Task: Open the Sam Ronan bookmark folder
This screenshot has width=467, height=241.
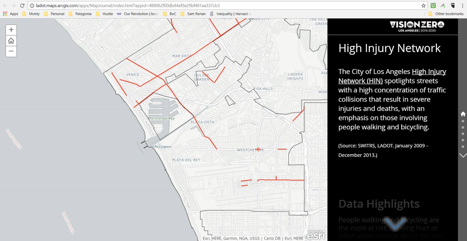Action: 193,14
